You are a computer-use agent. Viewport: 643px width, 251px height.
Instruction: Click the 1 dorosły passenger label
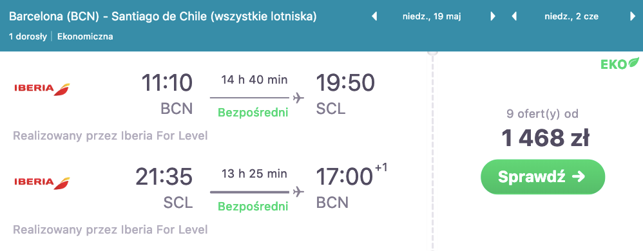pos(28,37)
